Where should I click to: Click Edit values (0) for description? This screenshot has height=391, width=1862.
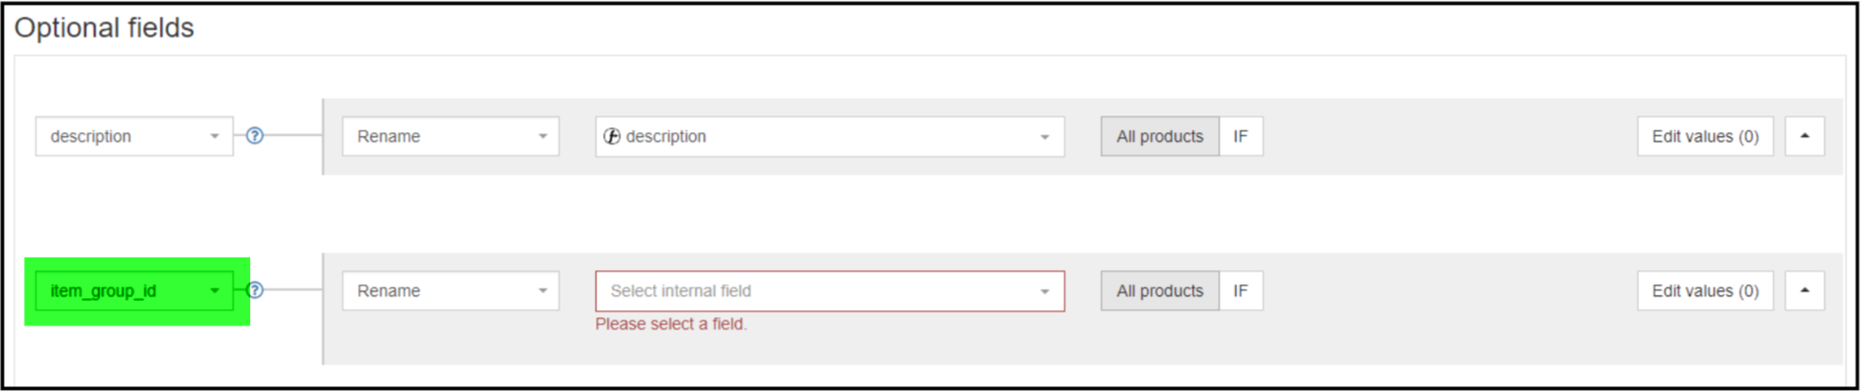[1704, 136]
